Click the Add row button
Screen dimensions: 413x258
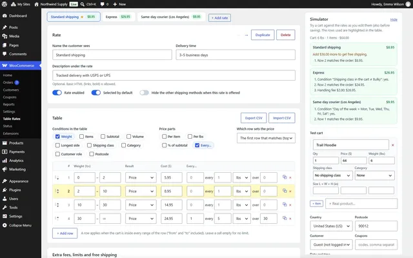click(65, 233)
